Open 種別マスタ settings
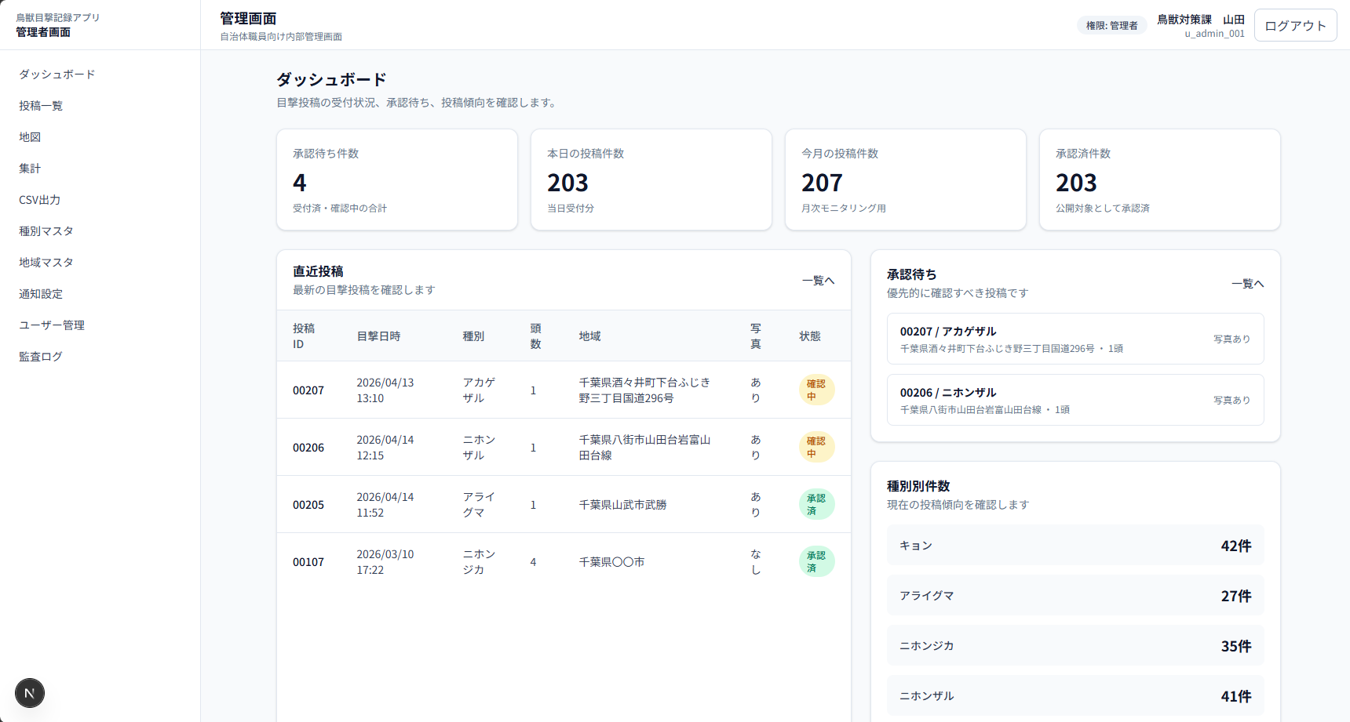1350x722 pixels. point(46,231)
